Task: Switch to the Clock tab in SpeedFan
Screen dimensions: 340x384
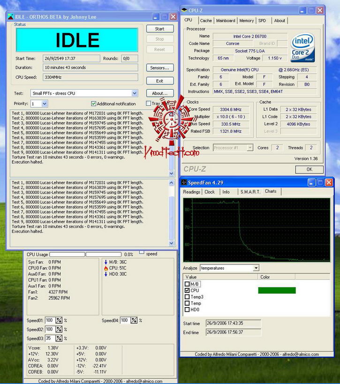Action: [210, 192]
